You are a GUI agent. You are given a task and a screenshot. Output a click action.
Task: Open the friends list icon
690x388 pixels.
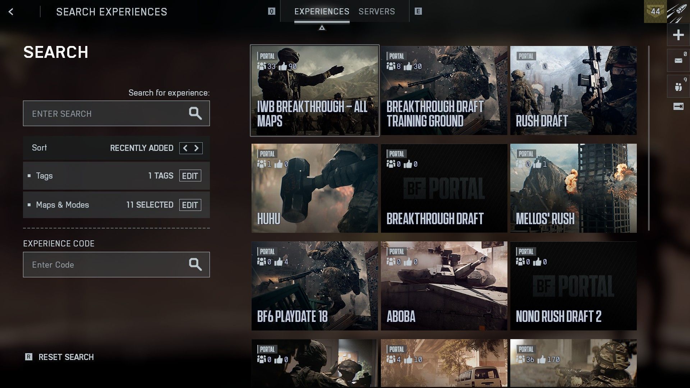[x=678, y=87]
